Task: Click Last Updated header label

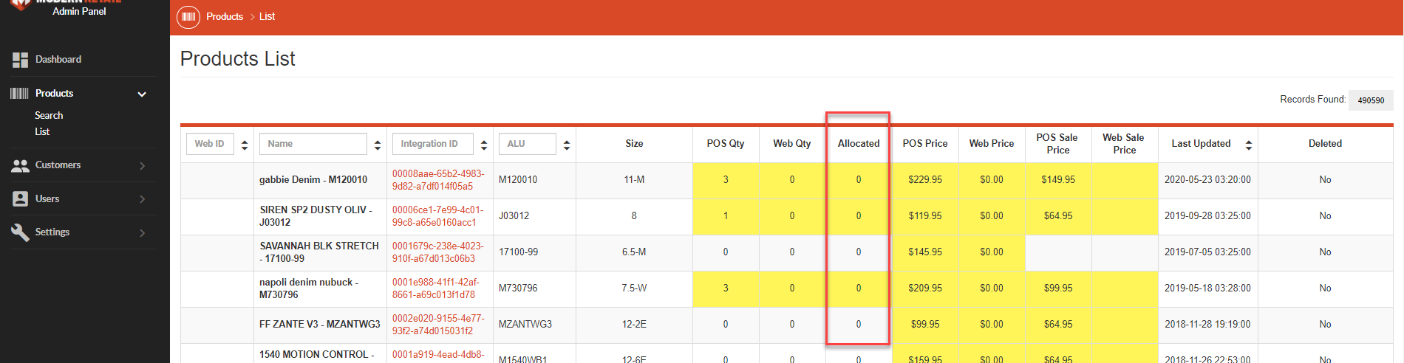Action: point(1201,144)
